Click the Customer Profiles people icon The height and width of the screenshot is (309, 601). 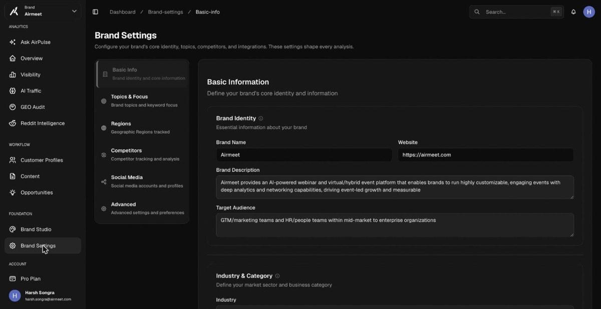(x=13, y=160)
